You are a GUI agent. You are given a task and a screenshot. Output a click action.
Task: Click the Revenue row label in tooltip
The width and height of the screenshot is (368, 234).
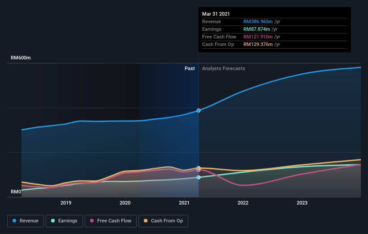212,22
